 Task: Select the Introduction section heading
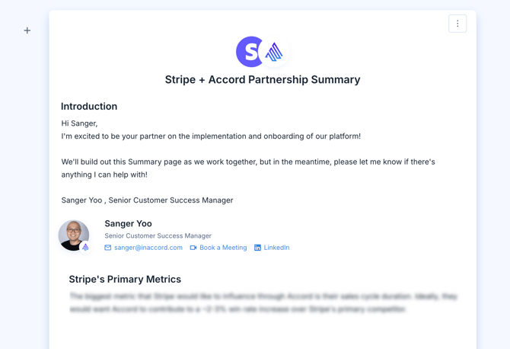coord(89,107)
